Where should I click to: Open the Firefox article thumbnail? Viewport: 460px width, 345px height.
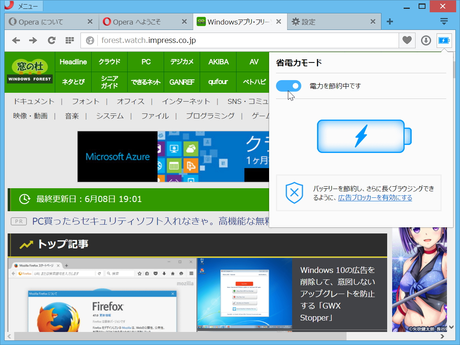[x=102, y=295]
